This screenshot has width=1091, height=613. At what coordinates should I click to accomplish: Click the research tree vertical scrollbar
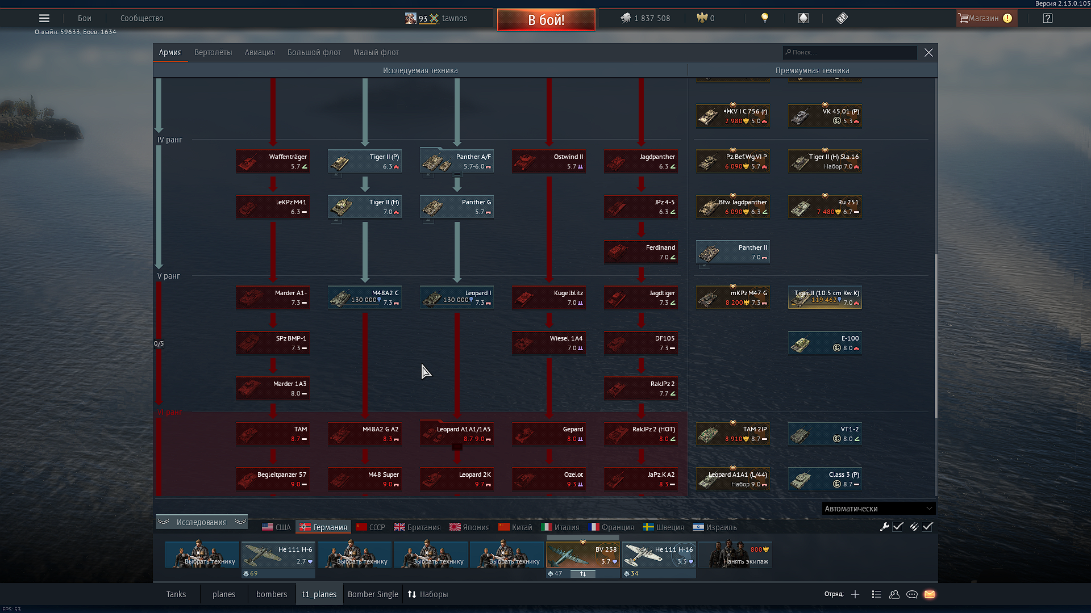click(x=936, y=335)
